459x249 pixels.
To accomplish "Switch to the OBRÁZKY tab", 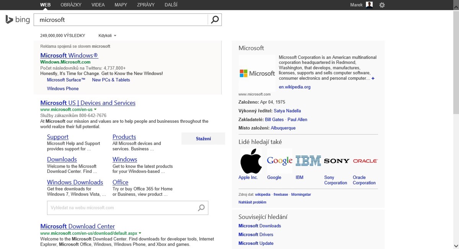I will 71,5.
